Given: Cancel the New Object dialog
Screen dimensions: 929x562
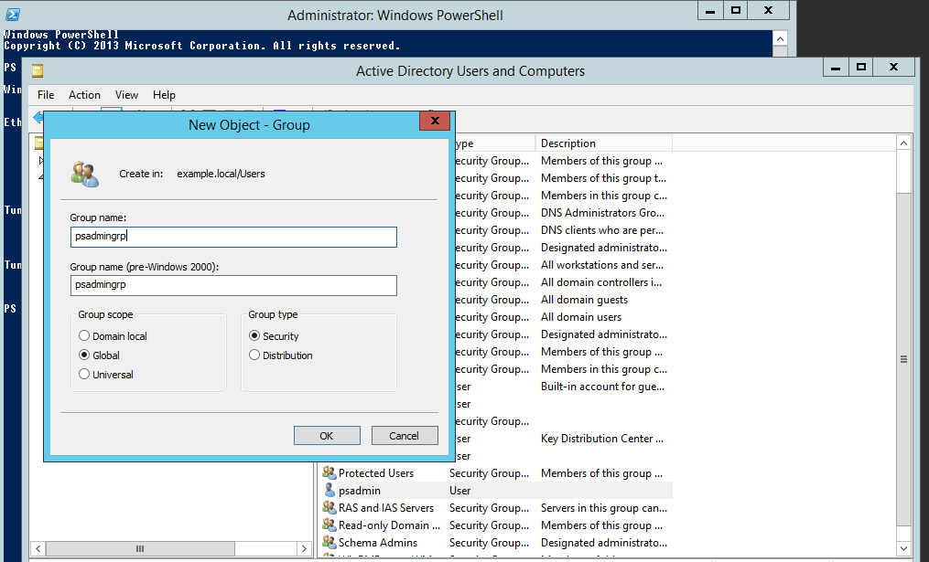Looking at the screenshot, I should pyautogui.click(x=405, y=435).
